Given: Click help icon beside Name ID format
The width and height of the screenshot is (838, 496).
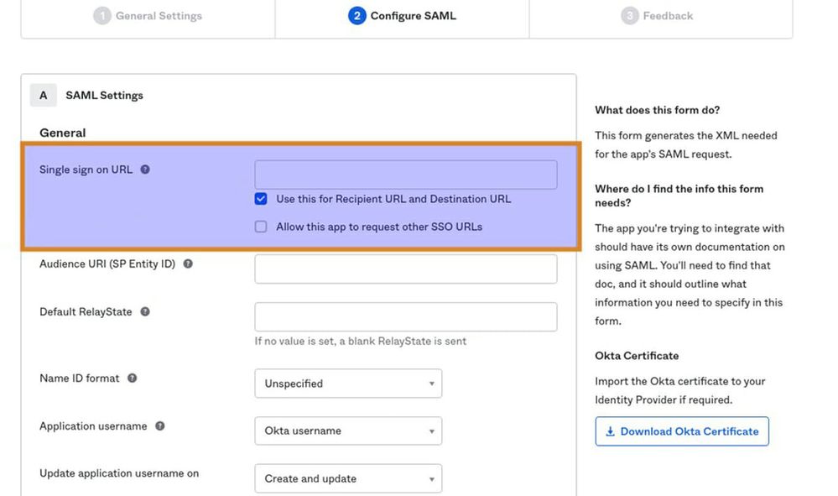Looking at the screenshot, I should pos(132,379).
